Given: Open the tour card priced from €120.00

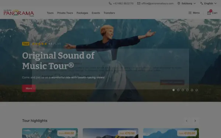Looking at the screenshot, I should coord(171,133).
